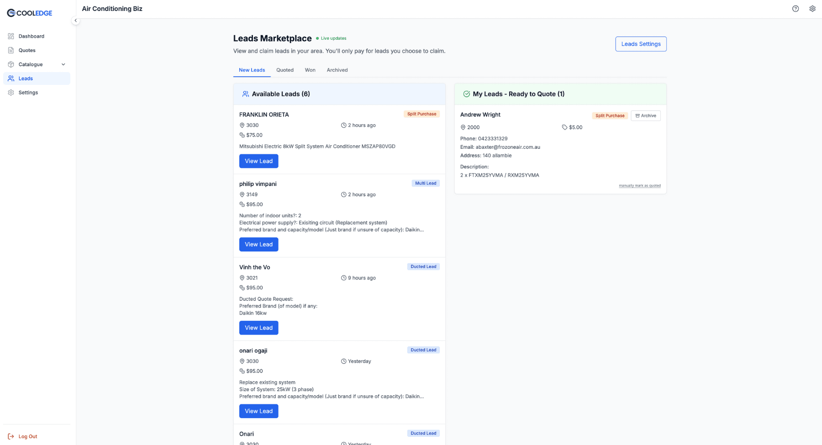Click the CoolEdge logo
The width and height of the screenshot is (822, 445).
point(29,13)
